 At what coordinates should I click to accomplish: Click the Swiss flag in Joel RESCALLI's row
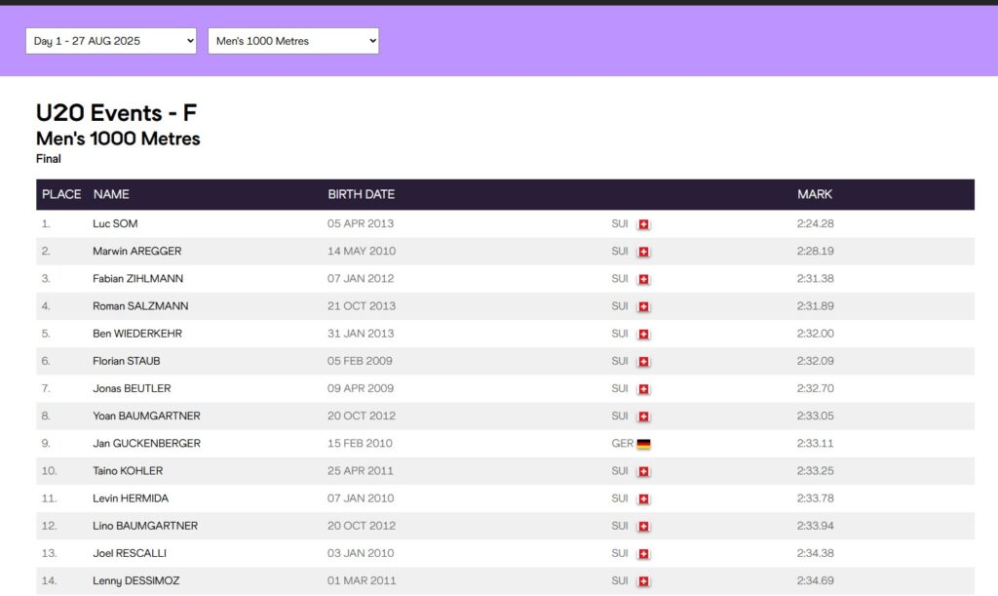[x=643, y=554]
